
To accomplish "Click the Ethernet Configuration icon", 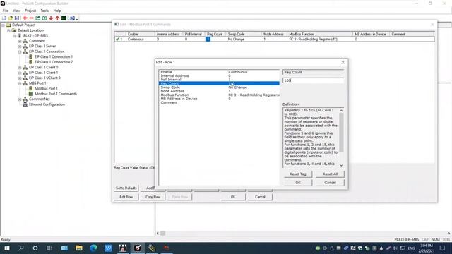I will 25,104.
